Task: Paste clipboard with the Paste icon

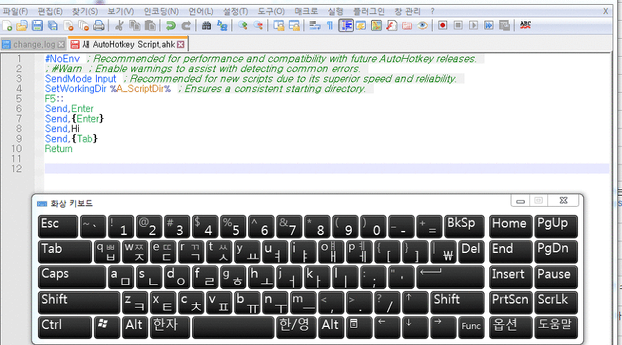Action: click(150, 26)
